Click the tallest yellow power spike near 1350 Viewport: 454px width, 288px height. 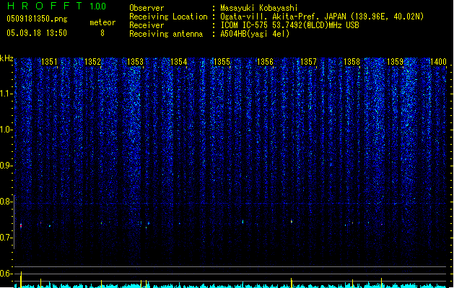coord(21,279)
